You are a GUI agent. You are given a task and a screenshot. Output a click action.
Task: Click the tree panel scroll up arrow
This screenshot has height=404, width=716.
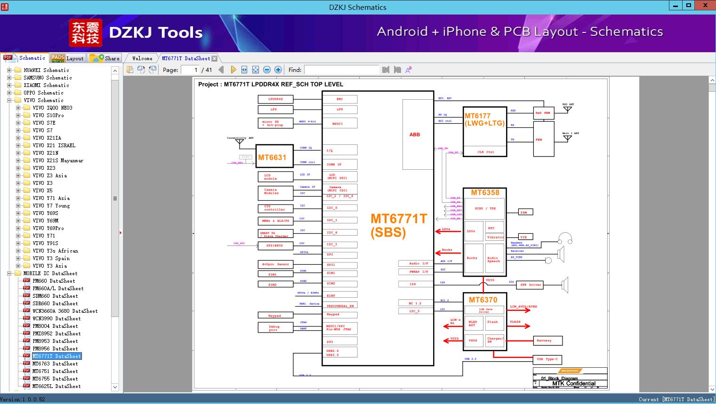pos(115,71)
